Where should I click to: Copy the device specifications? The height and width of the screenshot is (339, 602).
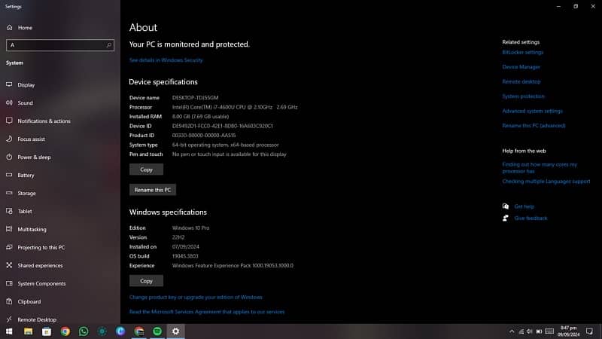click(x=146, y=169)
